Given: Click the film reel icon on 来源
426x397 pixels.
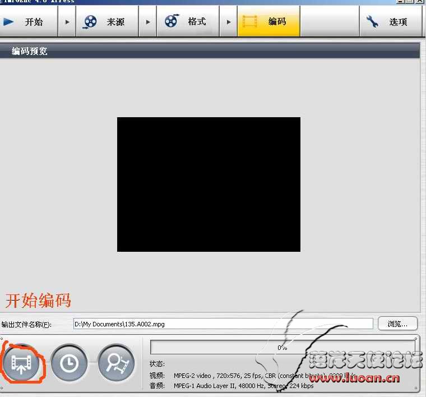Looking at the screenshot, I should click(x=90, y=22).
